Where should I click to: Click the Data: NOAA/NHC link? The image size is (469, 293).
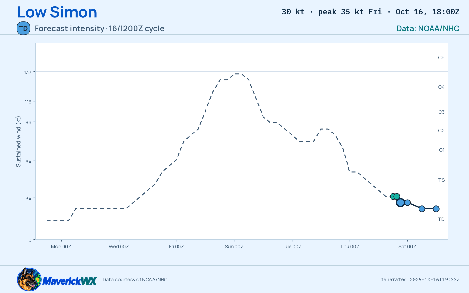pos(428,28)
